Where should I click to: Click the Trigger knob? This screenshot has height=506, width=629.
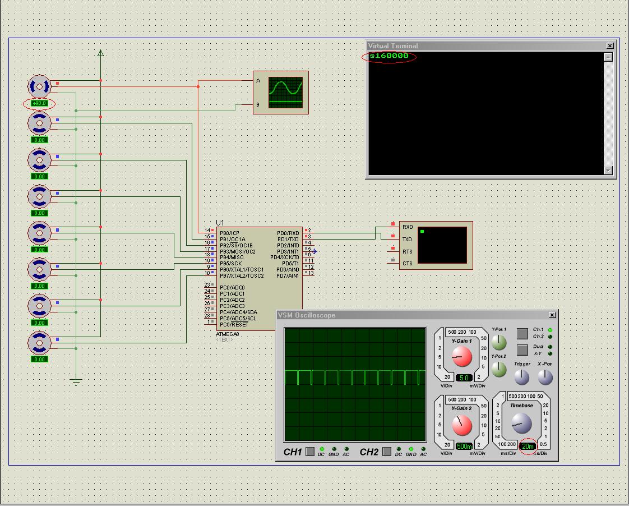click(x=522, y=378)
